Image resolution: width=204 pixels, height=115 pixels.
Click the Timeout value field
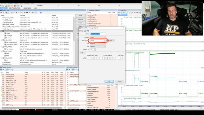click(92, 50)
